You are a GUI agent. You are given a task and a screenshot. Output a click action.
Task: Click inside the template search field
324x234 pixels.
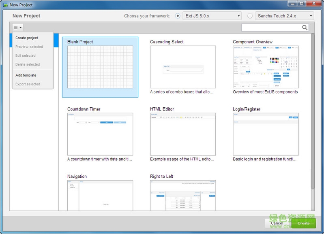[271, 28]
